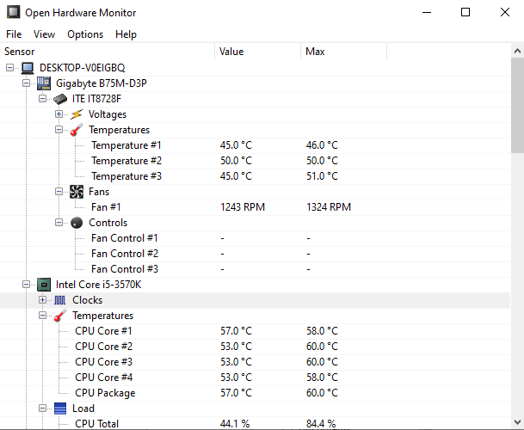This screenshot has width=524, height=430.
Task: Expand the Voltages node
Action: click(59, 114)
